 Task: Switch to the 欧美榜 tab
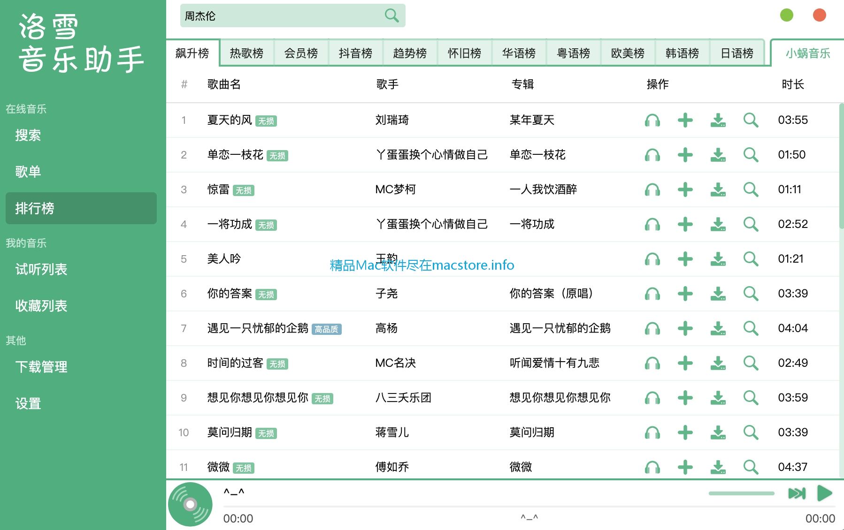[x=628, y=53]
